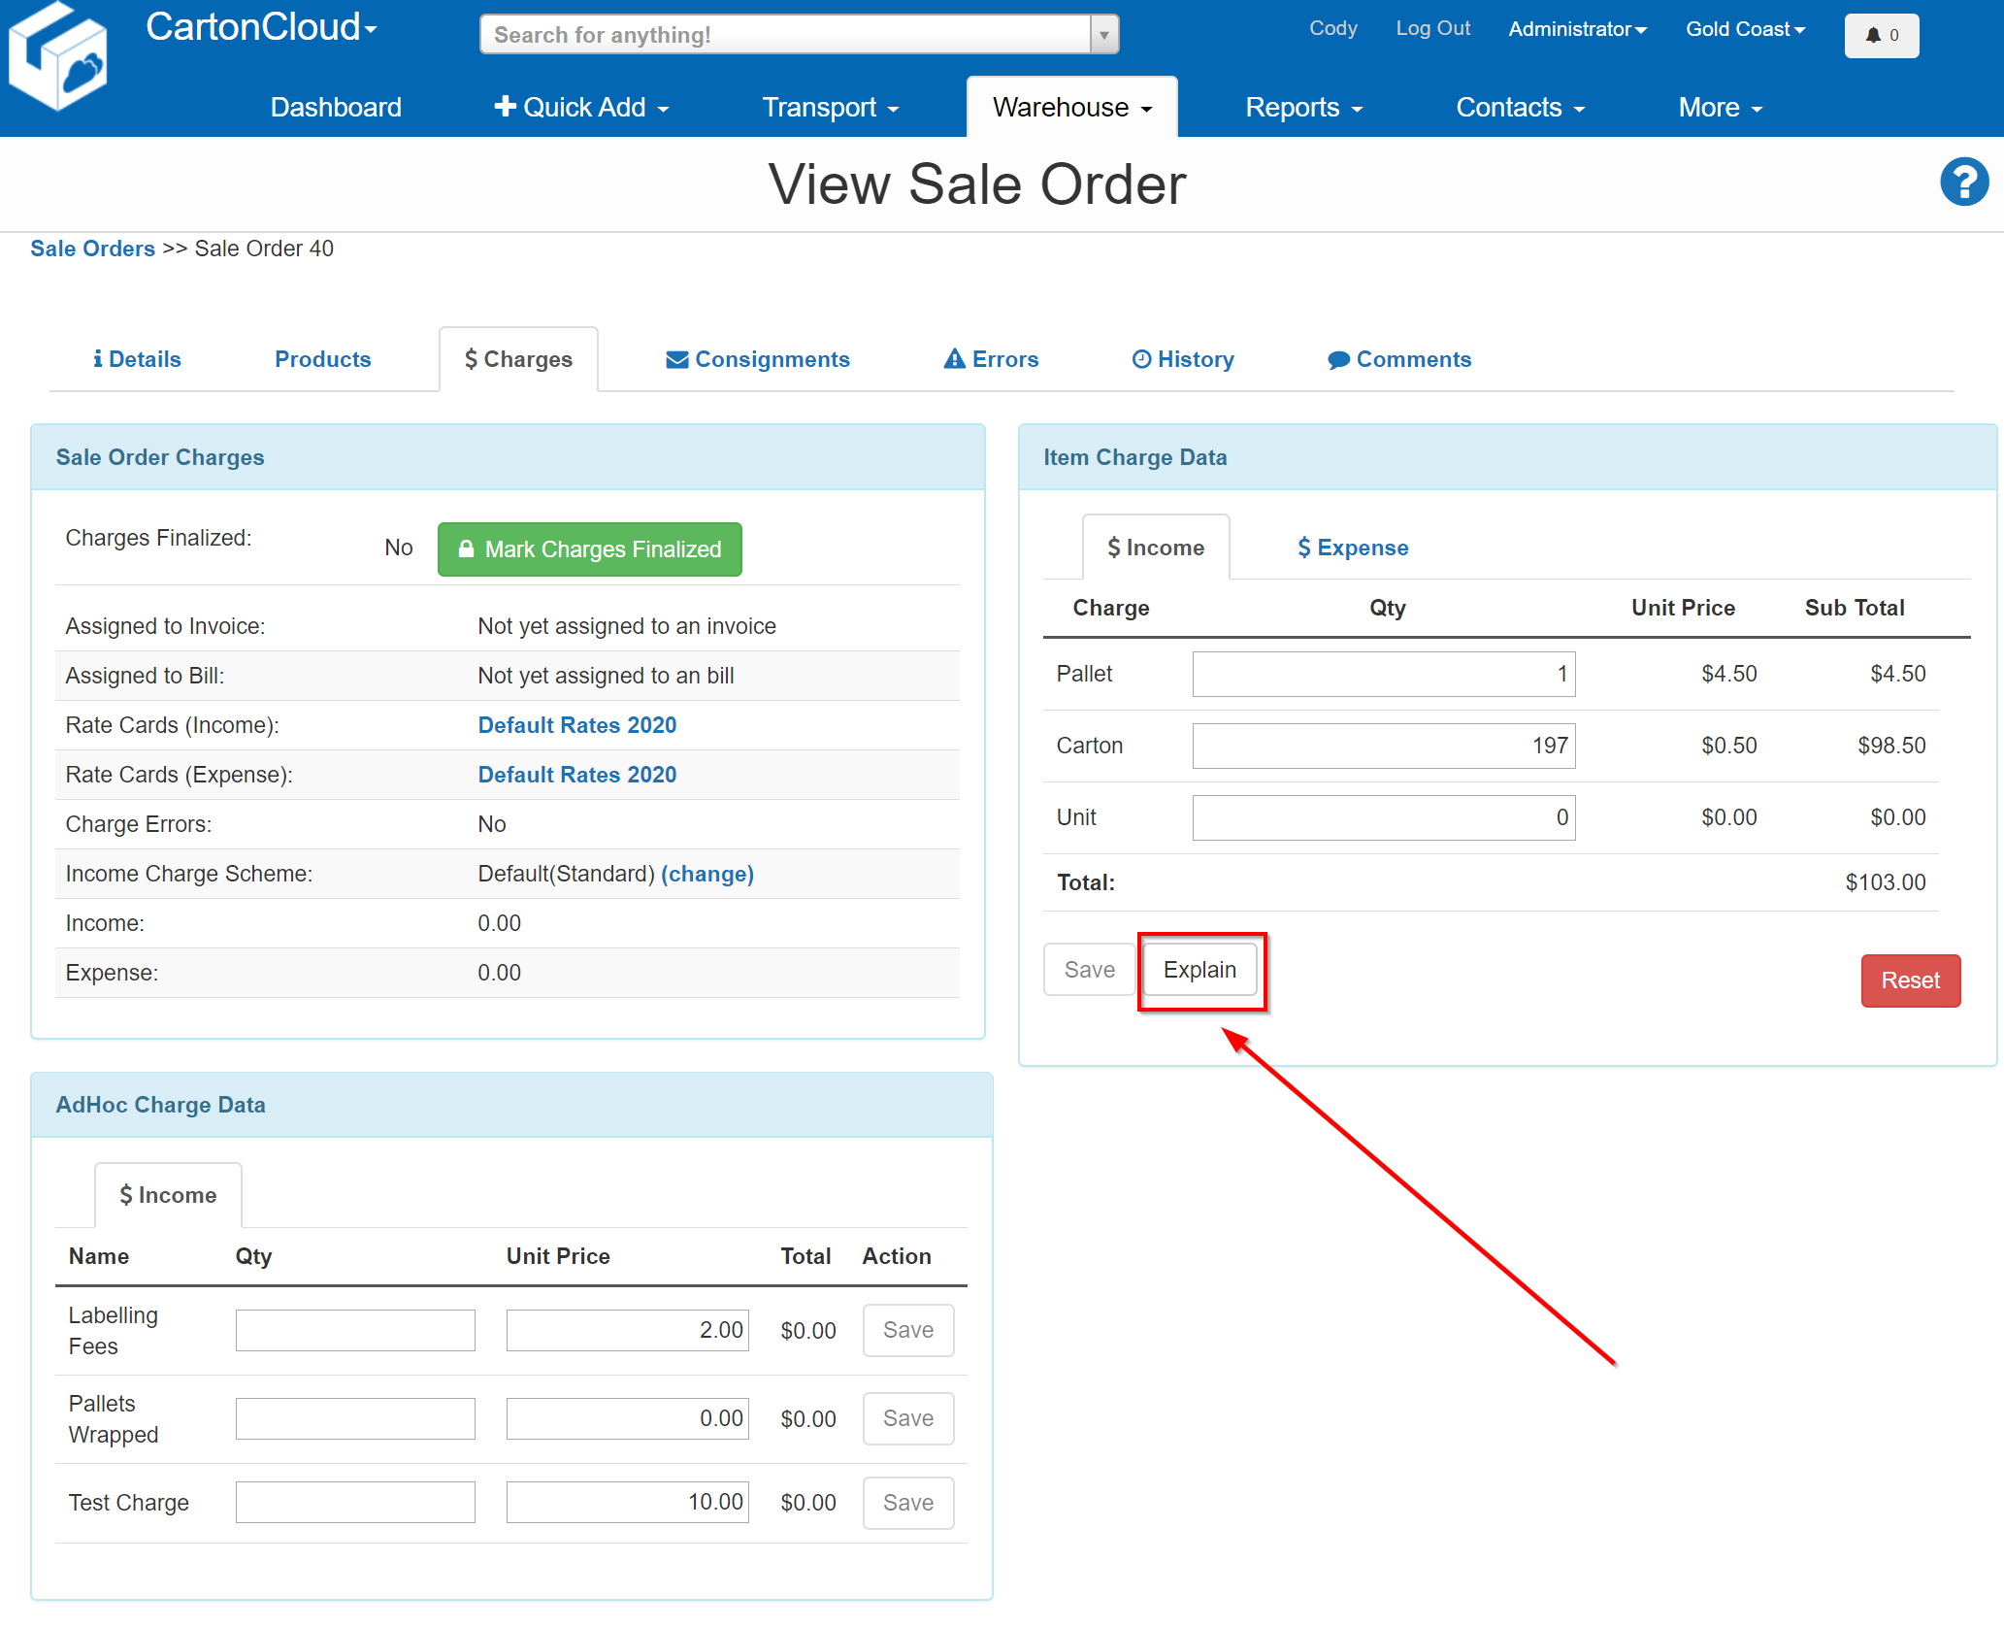
Task: Open the Default Rates 2020 income rate card
Action: [x=576, y=725]
